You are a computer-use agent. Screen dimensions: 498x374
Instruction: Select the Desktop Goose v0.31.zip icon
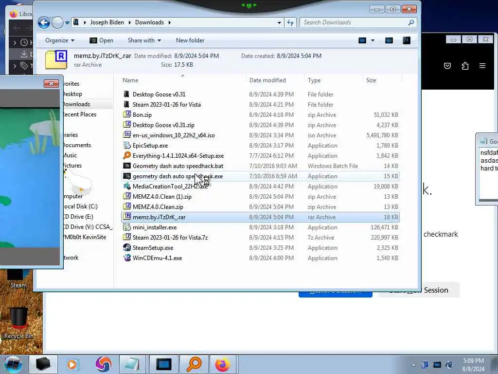click(x=127, y=125)
